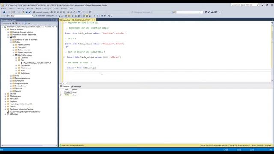The width and height of the screenshot is (274, 154).
Task: Open the editor zoom percentage dropdown
Action: [x=66, y=83]
